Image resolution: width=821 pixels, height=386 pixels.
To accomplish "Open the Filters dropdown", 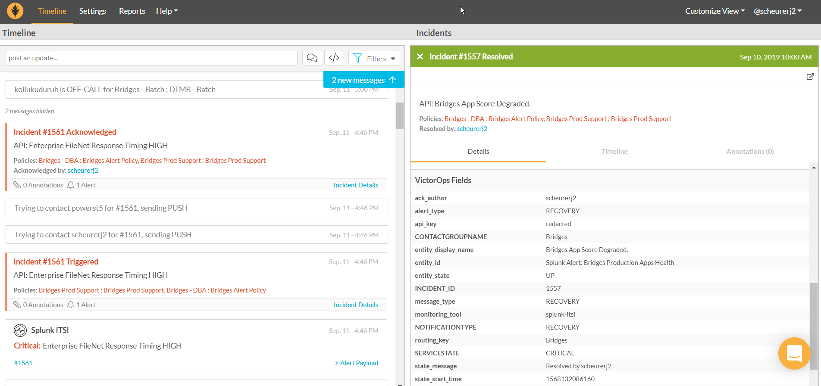I will pyautogui.click(x=374, y=58).
